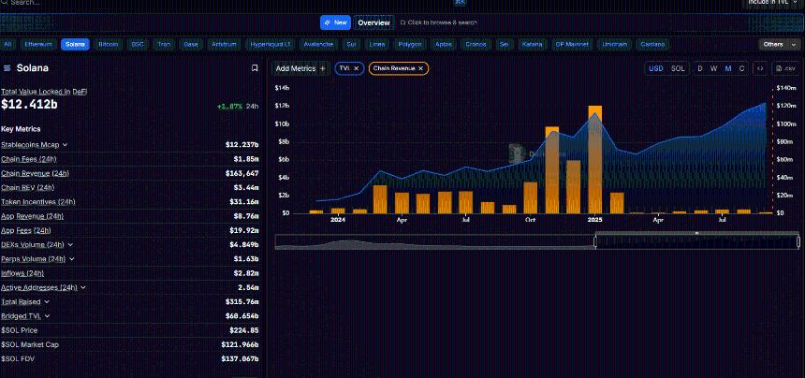Click Add Metrics plus button
The width and height of the screenshot is (805, 378).
pos(300,68)
